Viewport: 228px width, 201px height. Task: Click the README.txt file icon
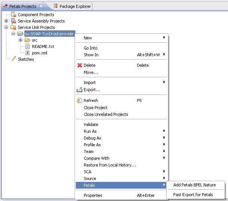tap(27, 46)
